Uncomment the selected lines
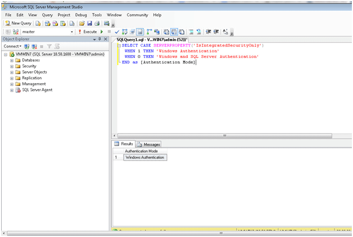 click(199, 31)
